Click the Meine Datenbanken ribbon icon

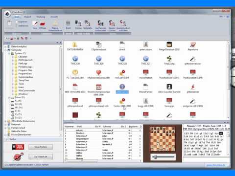[x=55, y=23]
